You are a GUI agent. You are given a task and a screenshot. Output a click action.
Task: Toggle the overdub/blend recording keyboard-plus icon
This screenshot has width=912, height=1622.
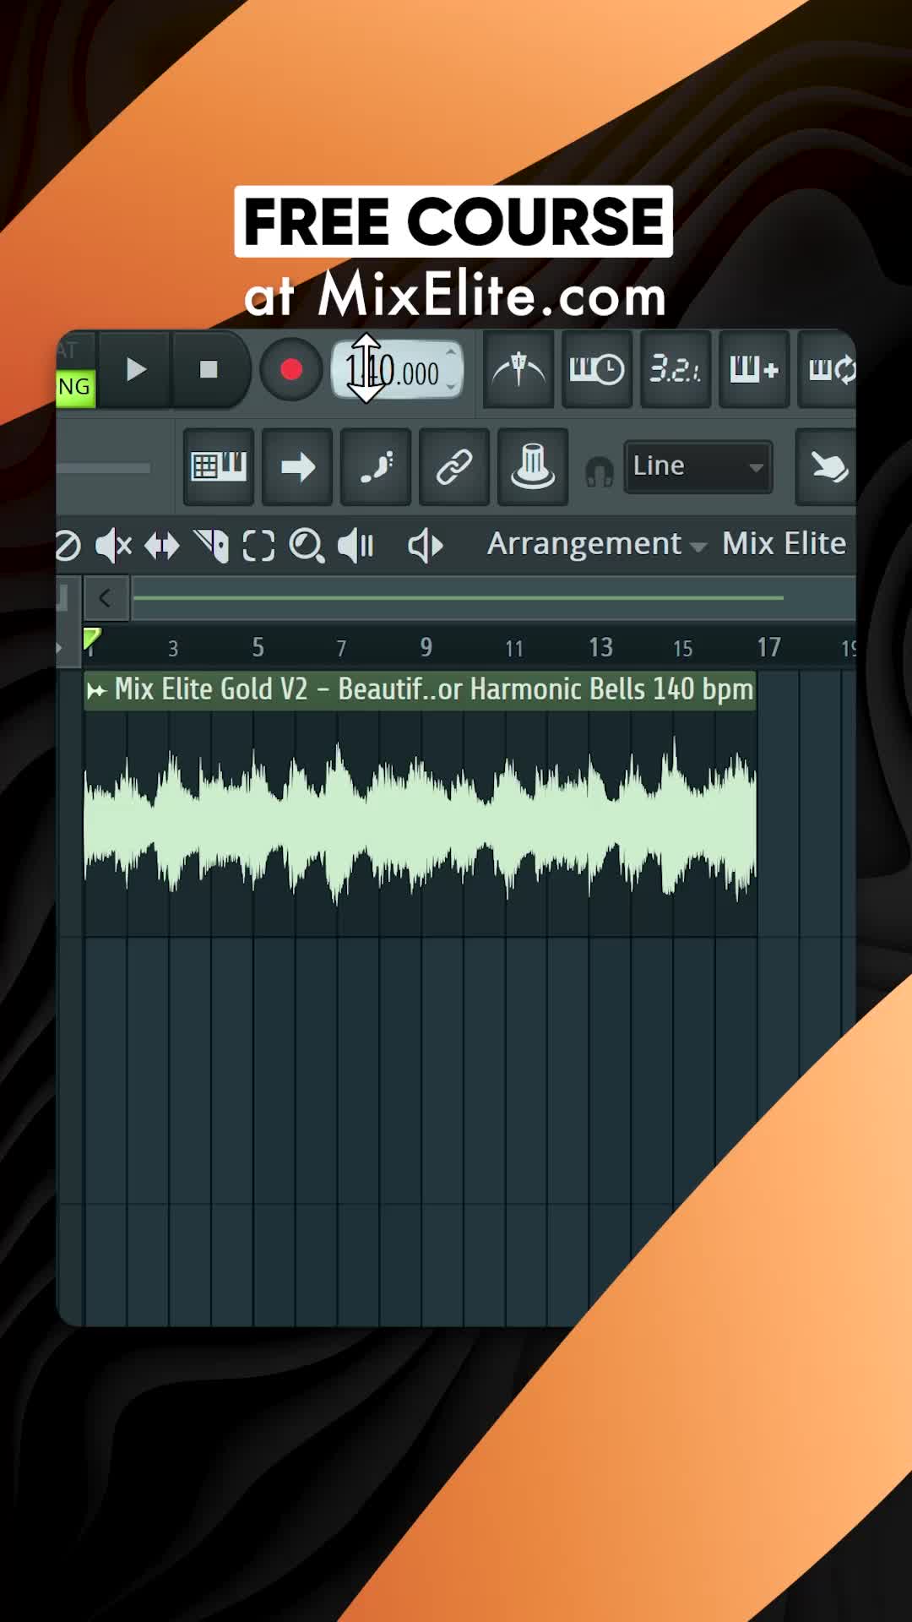click(x=754, y=370)
